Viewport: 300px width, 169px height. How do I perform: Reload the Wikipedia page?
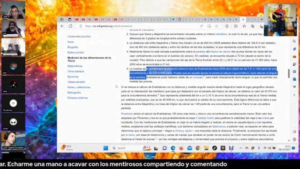[71, 26]
